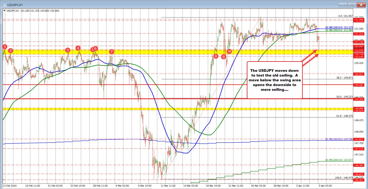Select numbered marker 7 on the chart

[x=111, y=52]
